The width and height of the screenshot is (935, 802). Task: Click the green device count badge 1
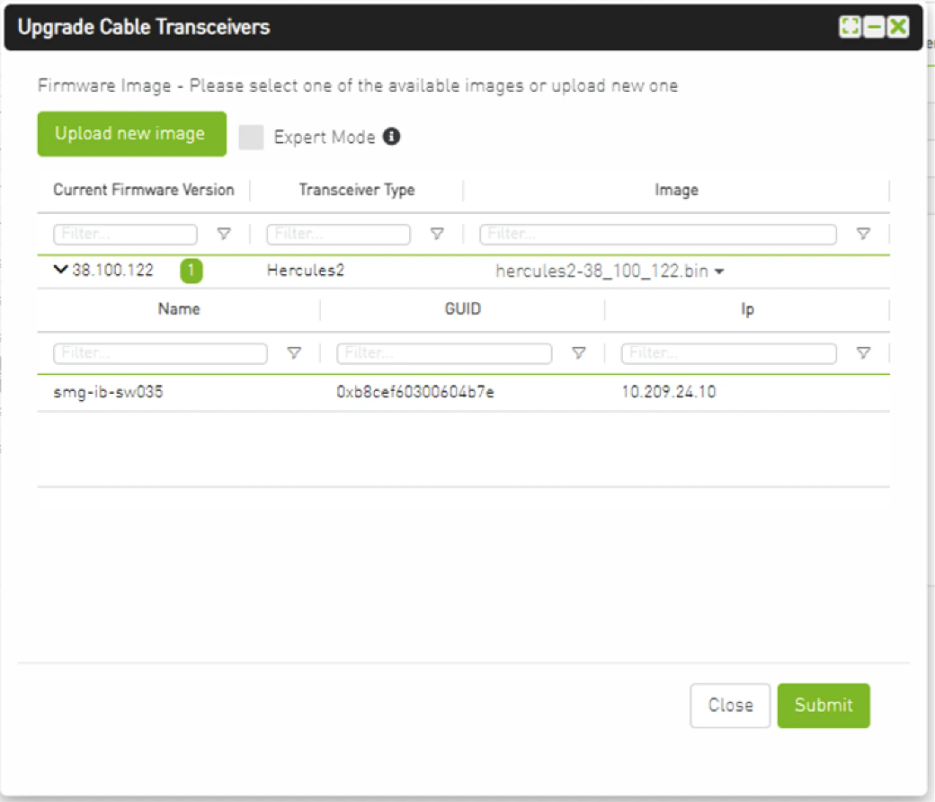191,271
